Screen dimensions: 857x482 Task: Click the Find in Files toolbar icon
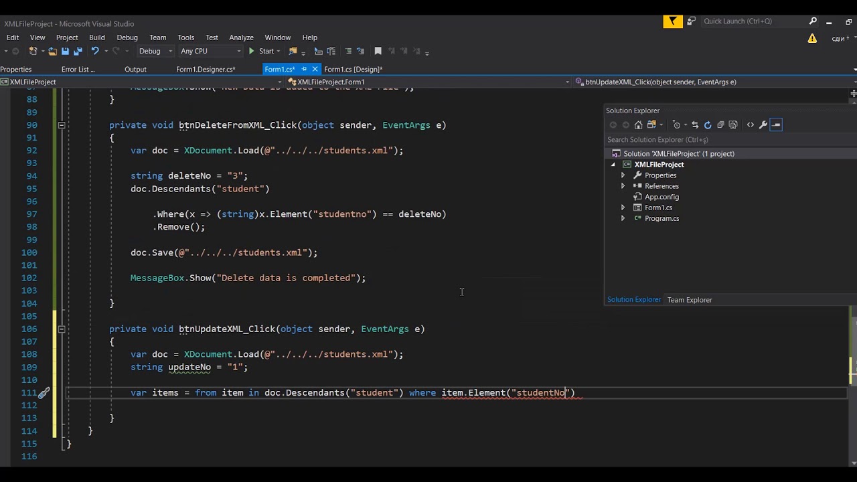pos(293,51)
